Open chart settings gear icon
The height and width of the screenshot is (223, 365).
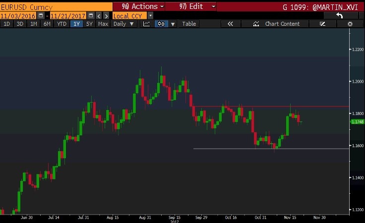(x=350, y=24)
